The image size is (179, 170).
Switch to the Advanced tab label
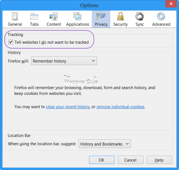point(161,25)
